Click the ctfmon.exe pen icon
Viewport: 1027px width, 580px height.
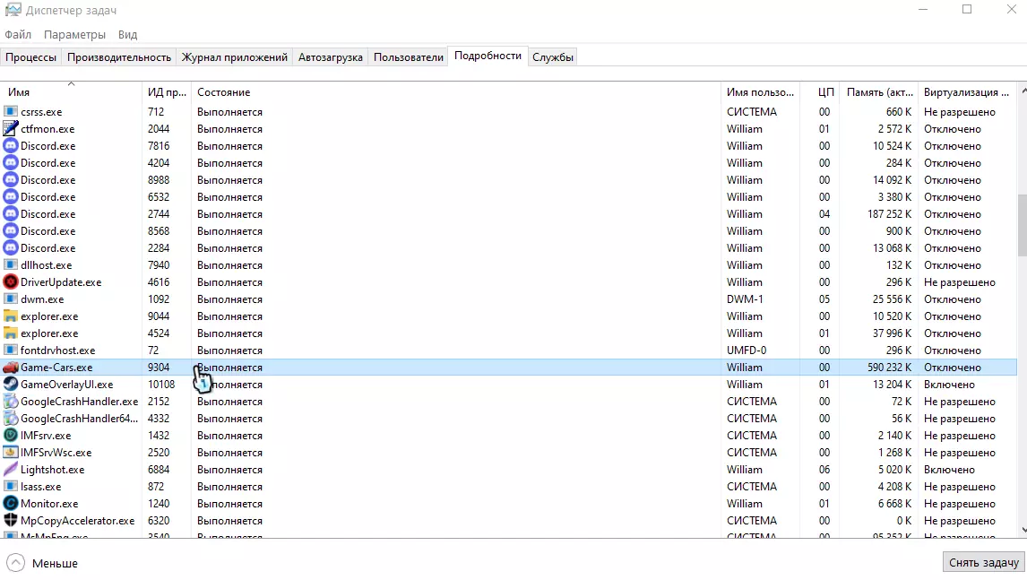[x=11, y=129]
